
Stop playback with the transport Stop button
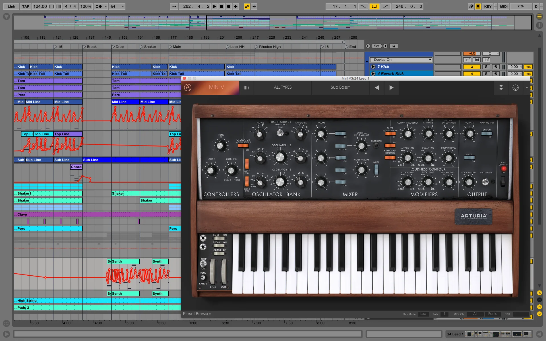[222, 6]
